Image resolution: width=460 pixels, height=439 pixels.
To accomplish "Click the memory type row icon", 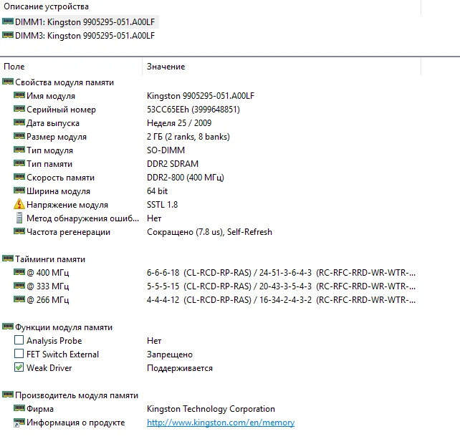I will (x=19, y=163).
